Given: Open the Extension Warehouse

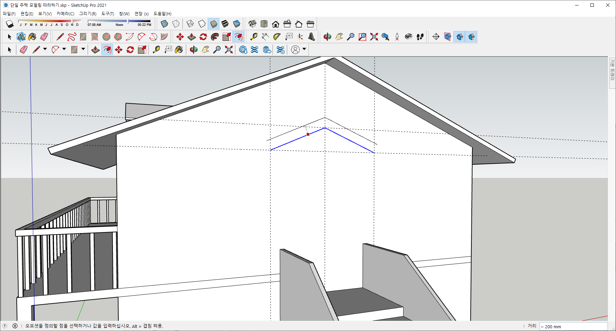Looking at the screenshot, I should 254,50.
